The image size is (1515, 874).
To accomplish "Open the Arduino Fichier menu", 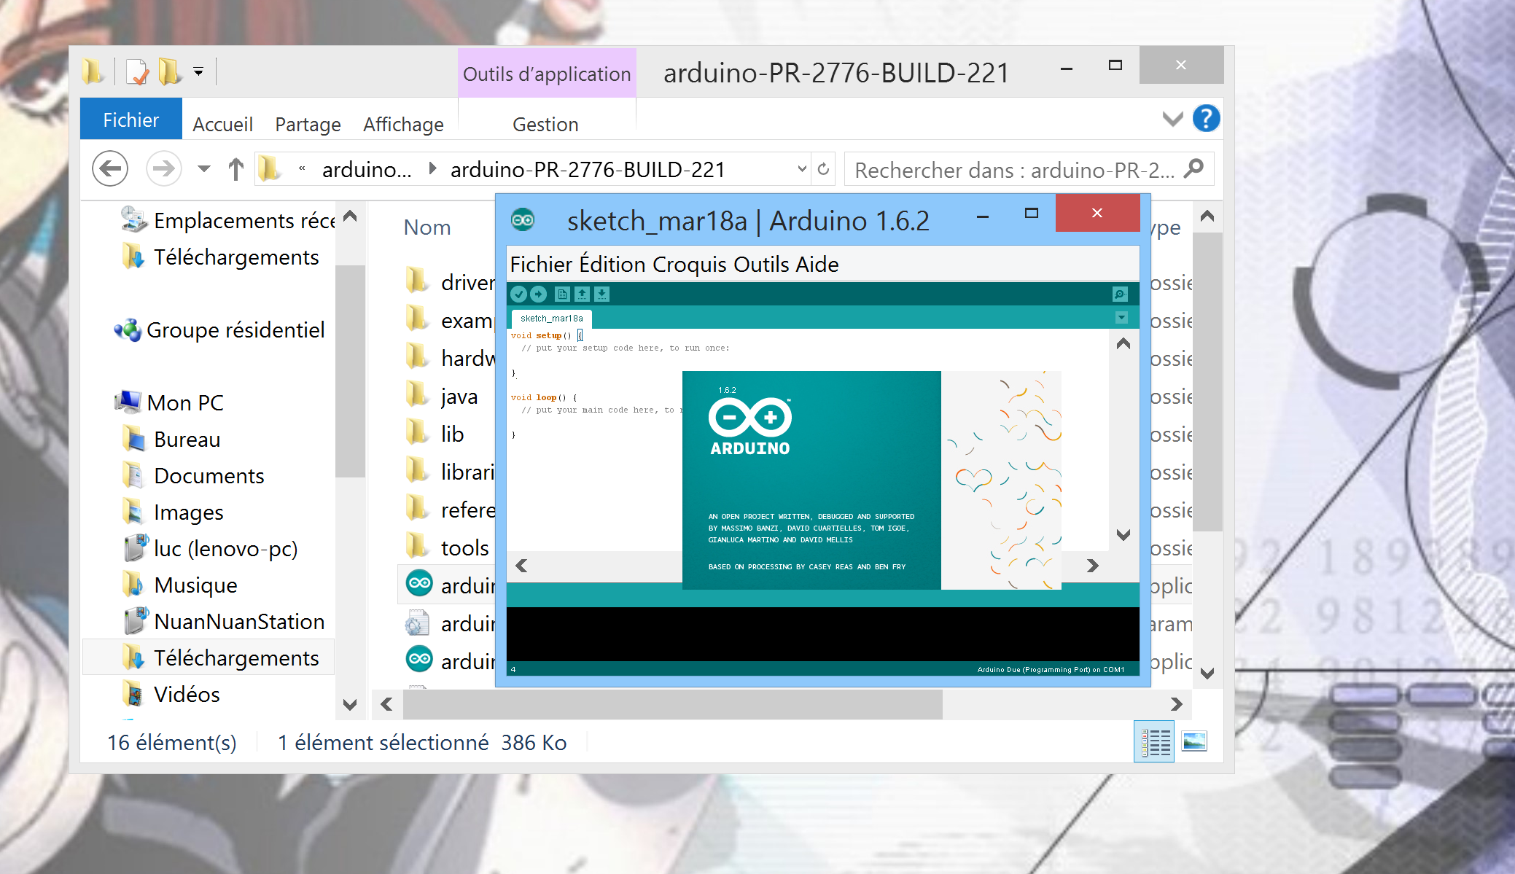I will [x=541, y=264].
